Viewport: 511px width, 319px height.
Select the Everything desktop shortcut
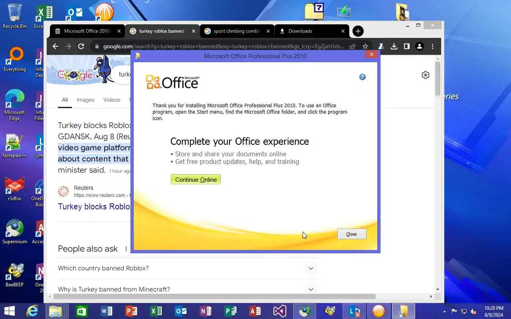pyautogui.click(x=15, y=59)
